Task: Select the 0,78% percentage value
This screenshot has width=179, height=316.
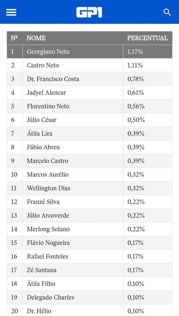Action: [x=136, y=79]
